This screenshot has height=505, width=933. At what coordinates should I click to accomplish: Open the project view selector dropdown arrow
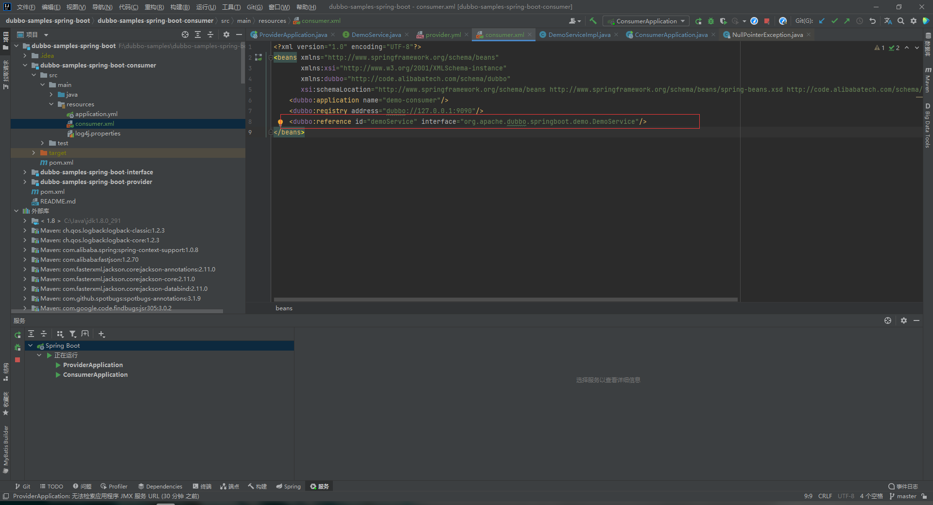46,35
